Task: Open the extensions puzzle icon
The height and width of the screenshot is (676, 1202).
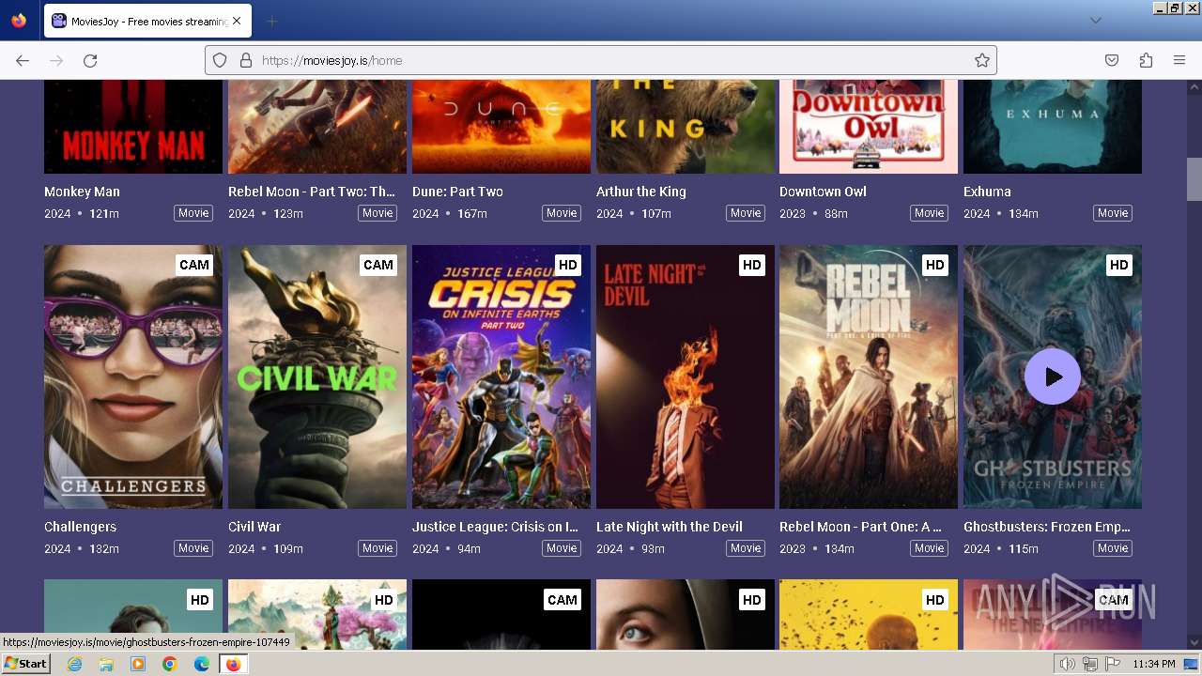Action: point(1146,60)
